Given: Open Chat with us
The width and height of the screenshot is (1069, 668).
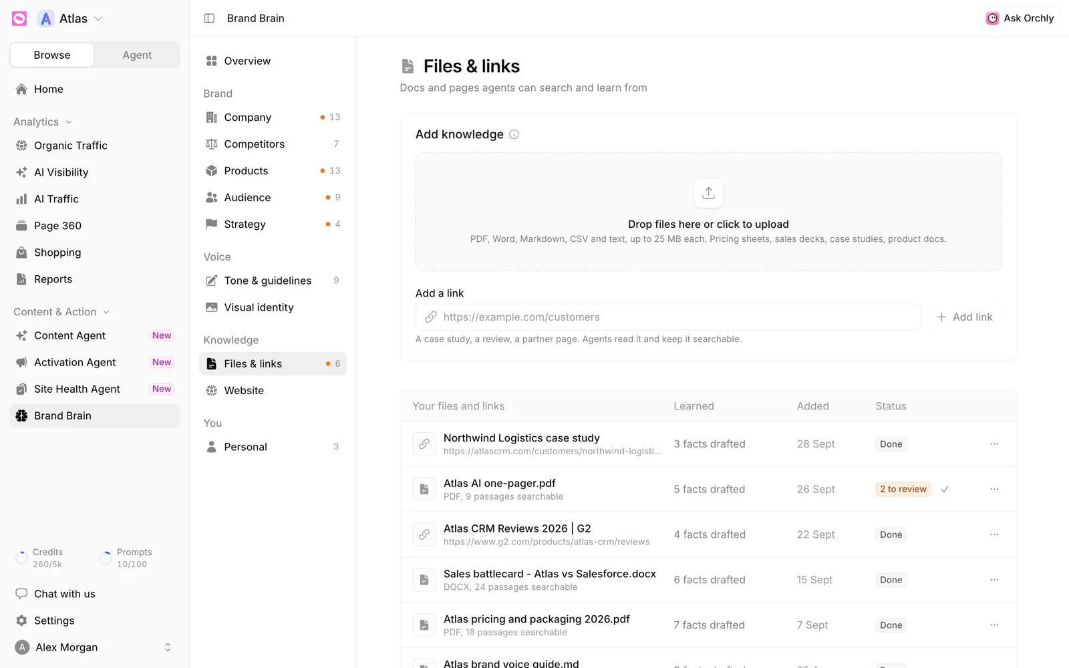Looking at the screenshot, I should point(95,594).
